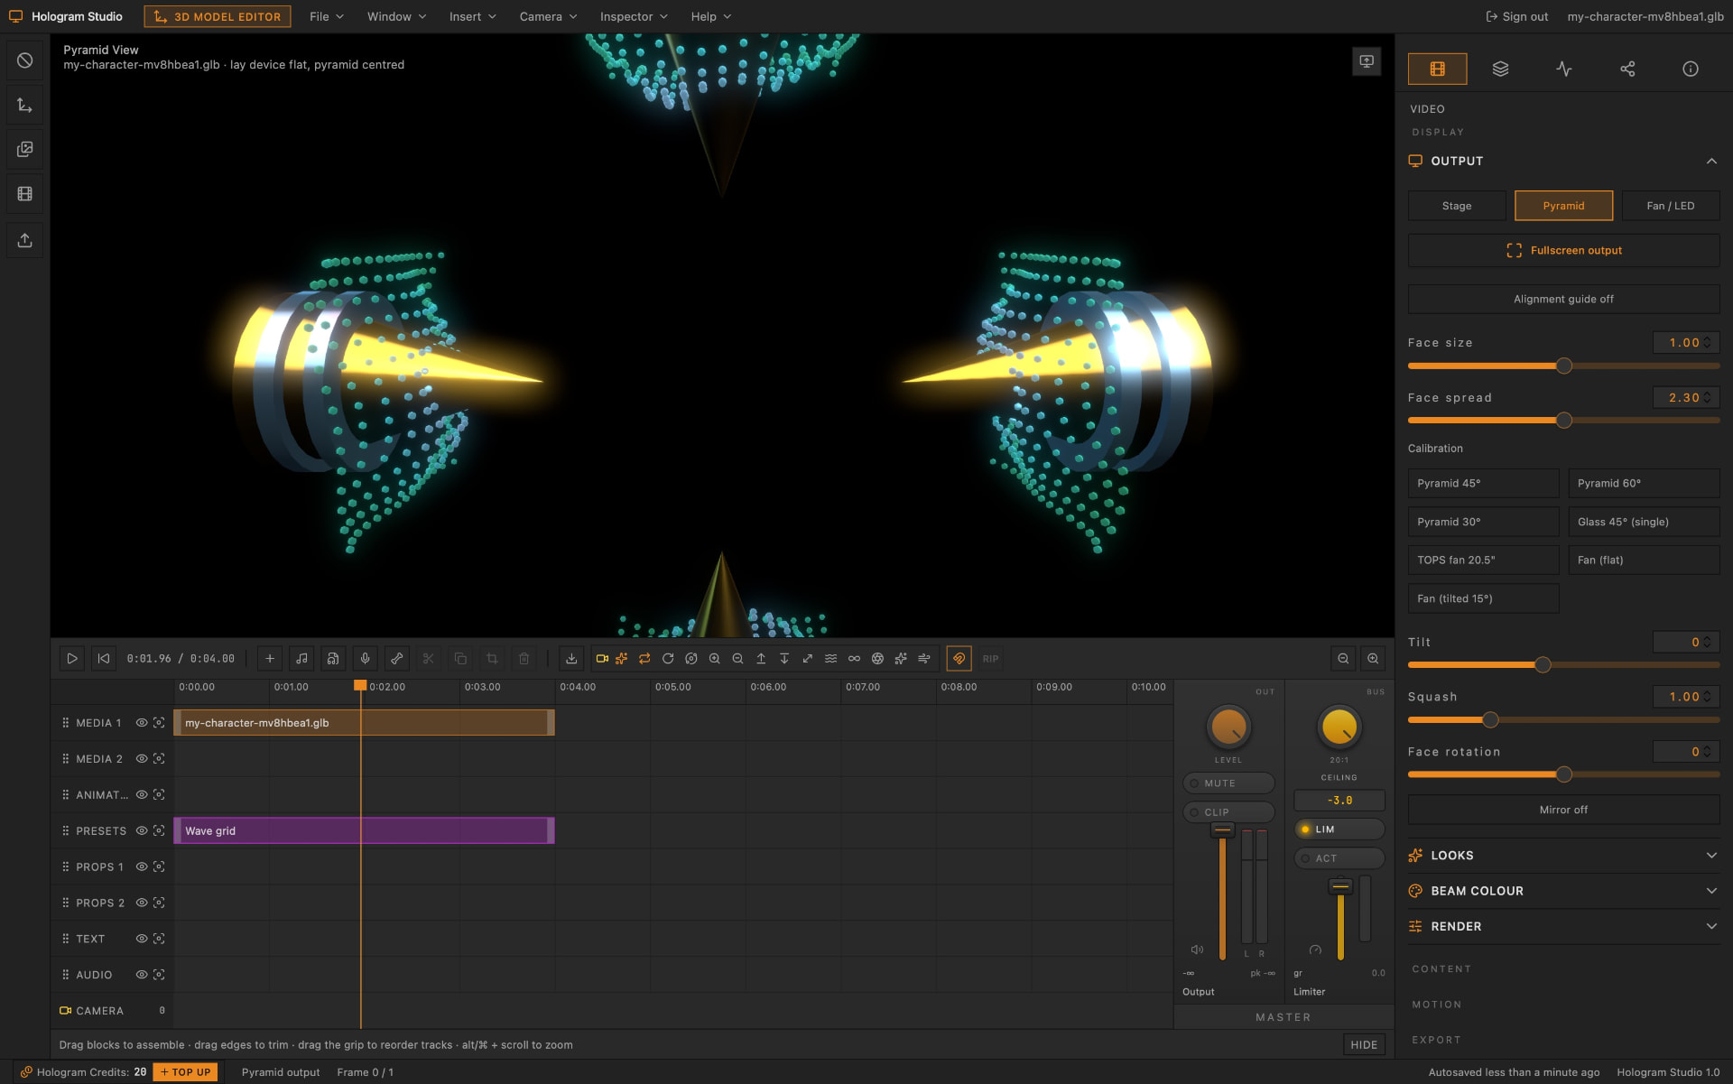
Task: Expand the BEAM COLOUR section
Action: click(x=1563, y=891)
